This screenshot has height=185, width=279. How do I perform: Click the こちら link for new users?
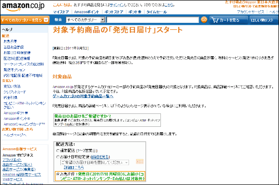169,5
